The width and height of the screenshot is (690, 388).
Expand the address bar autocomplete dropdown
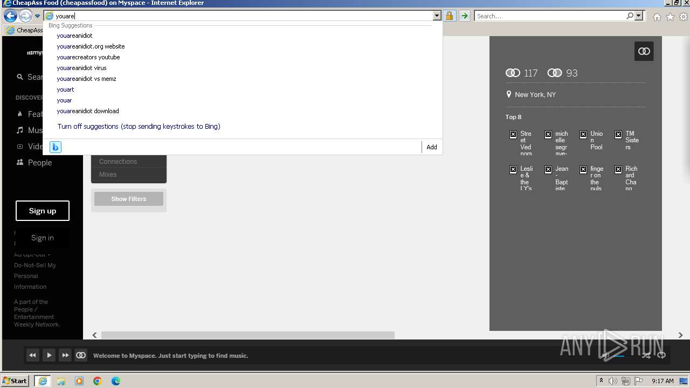(437, 16)
